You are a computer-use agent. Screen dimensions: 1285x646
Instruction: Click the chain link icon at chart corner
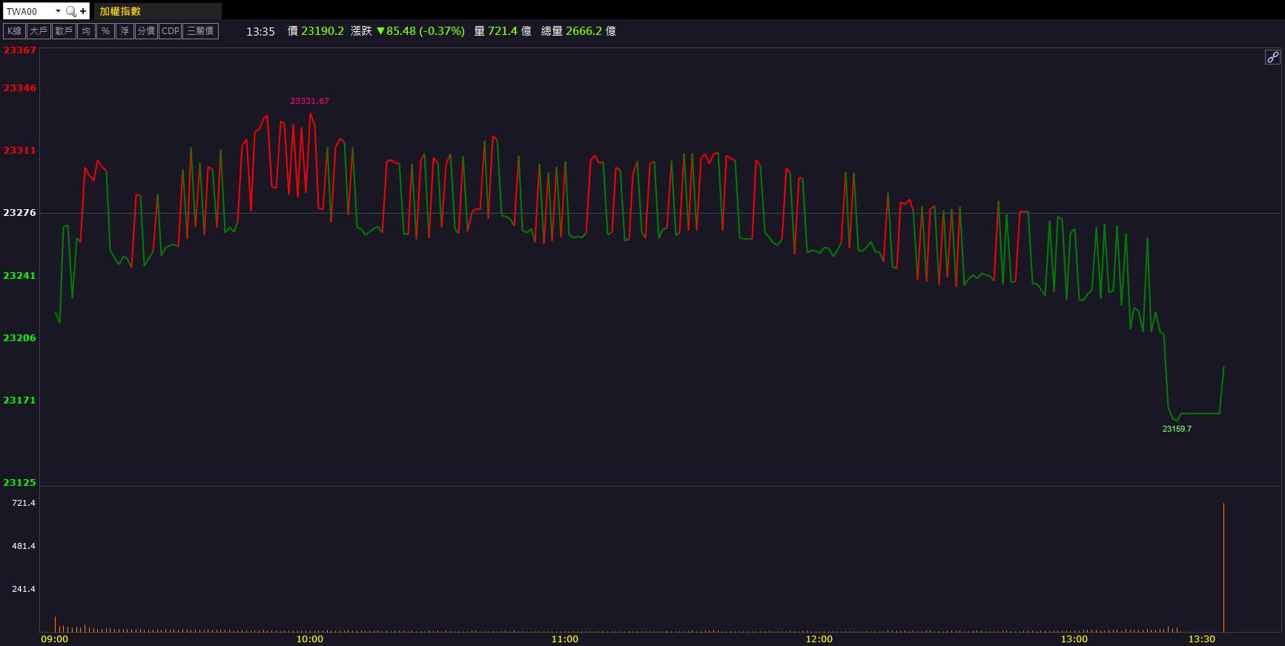pos(1272,57)
